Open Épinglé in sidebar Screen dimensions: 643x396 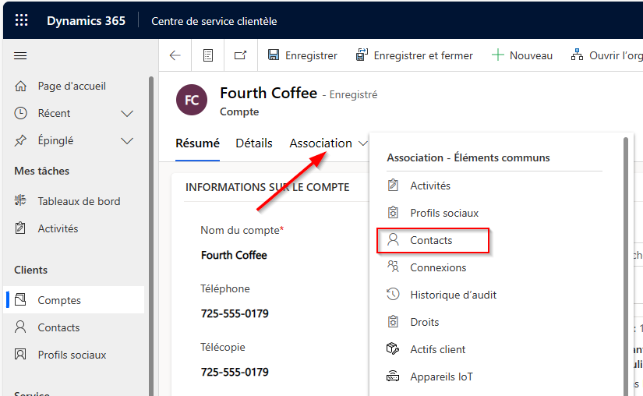pyautogui.click(x=56, y=140)
